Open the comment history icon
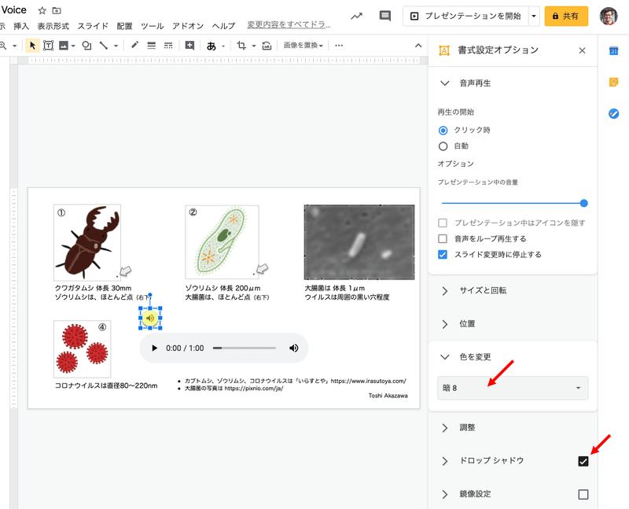The image size is (629, 509). click(384, 15)
